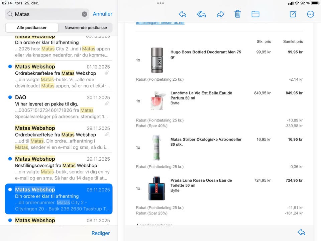Open Matas Striber Vatrondeller product image
The image size is (321, 241).
156,147
